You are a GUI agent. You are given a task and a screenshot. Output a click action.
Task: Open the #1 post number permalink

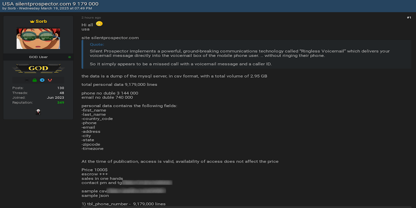pyautogui.click(x=409, y=17)
